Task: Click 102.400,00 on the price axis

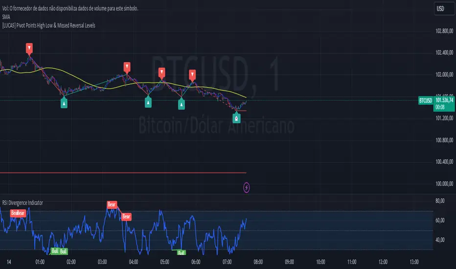Action: click(444, 53)
